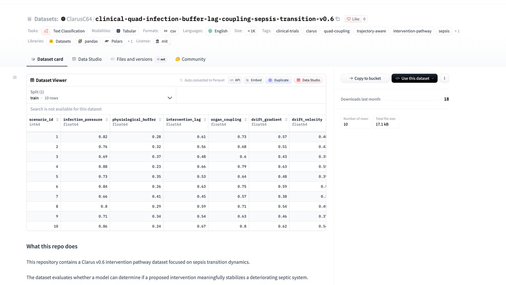
Task: Click the Polars library tag
Action: tap(114, 41)
